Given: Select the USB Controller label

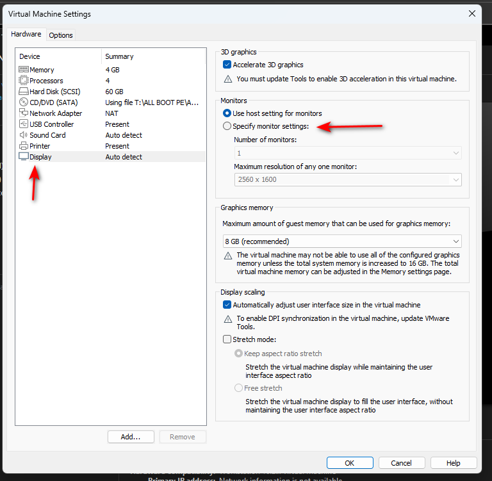Looking at the screenshot, I should click(52, 124).
